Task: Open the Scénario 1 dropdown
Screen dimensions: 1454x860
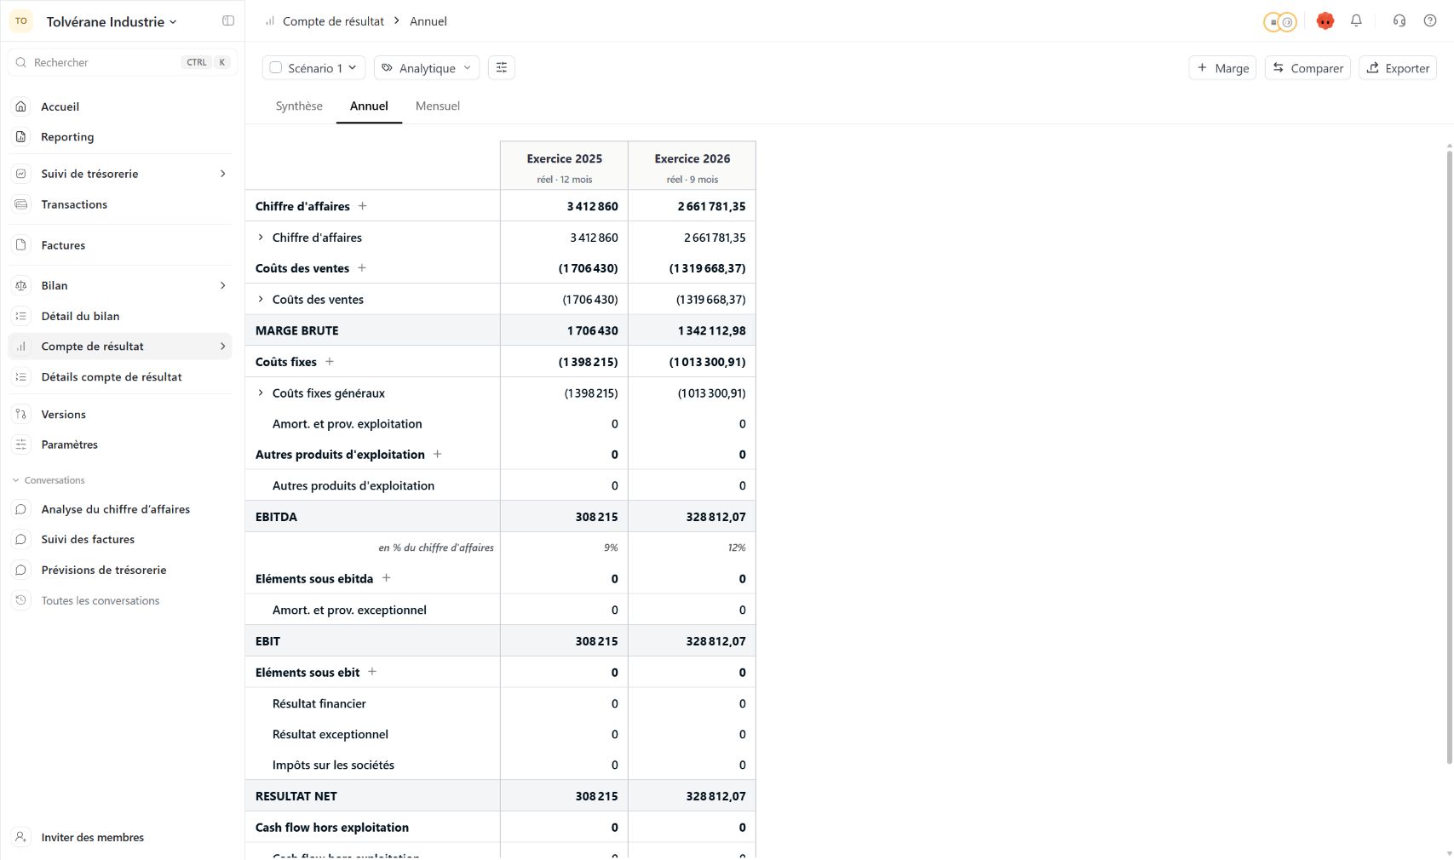Action: [x=314, y=68]
